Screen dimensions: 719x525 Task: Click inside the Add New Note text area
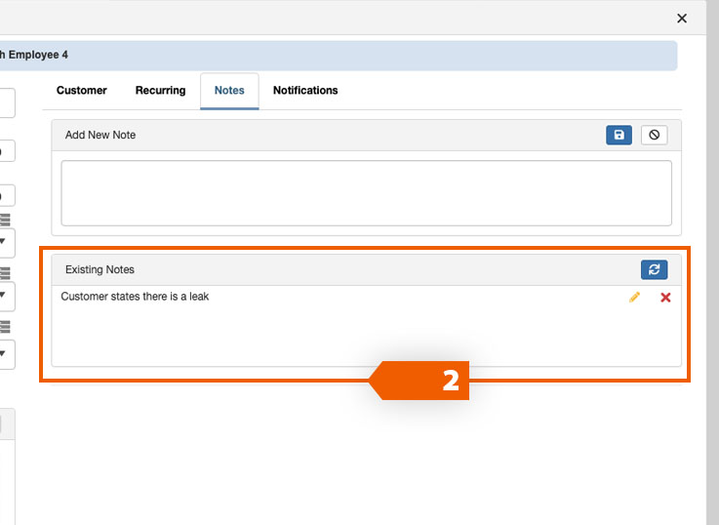click(x=366, y=193)
